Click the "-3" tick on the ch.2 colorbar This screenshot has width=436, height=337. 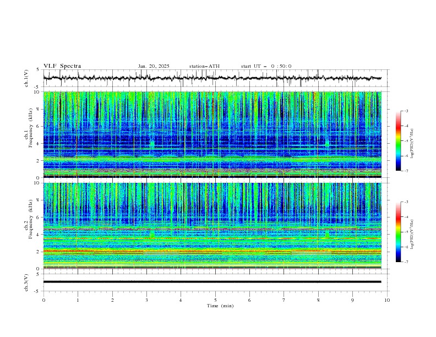pos(406,202)
